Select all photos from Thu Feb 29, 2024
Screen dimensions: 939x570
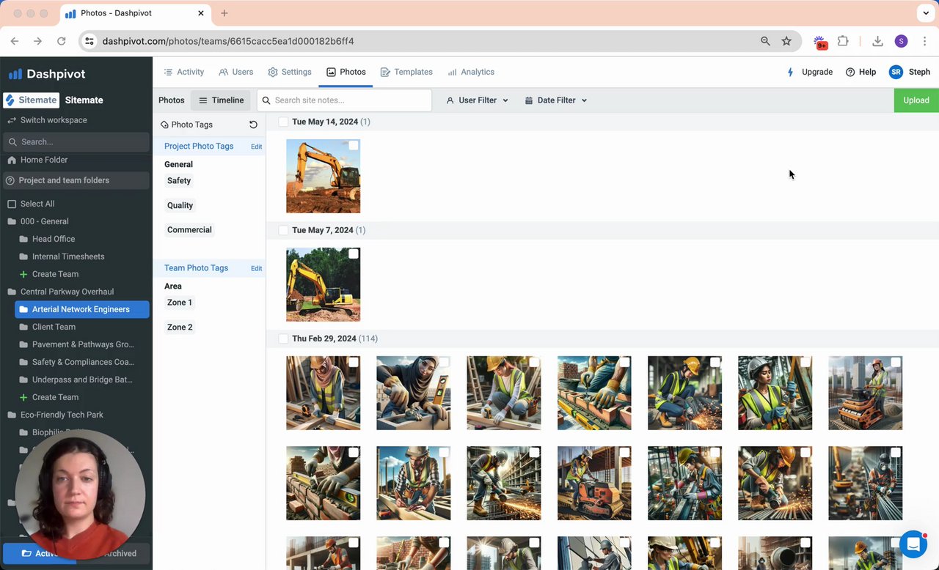pos(283,338)
